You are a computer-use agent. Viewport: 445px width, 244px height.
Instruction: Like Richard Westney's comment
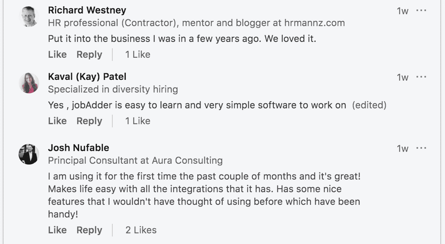click(57, 55)
